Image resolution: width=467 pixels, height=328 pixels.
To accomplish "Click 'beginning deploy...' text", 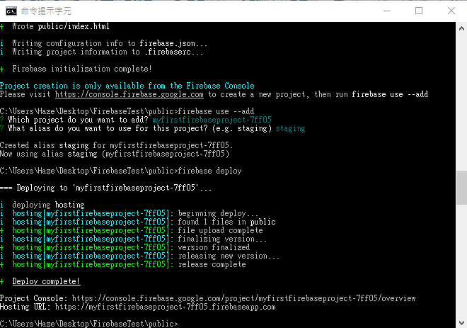I will pyautogui.click(x=218, y=213).
